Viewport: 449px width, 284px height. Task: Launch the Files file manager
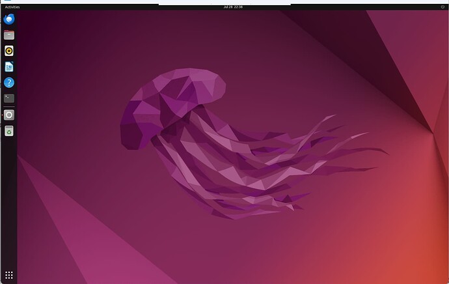[x=9, y=35]
